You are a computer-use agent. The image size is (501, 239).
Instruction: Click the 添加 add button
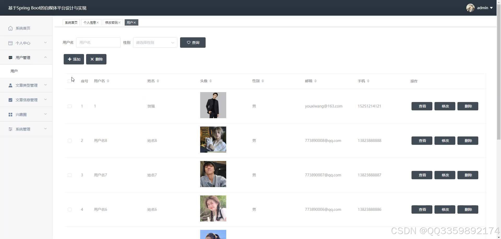[74, 59]
